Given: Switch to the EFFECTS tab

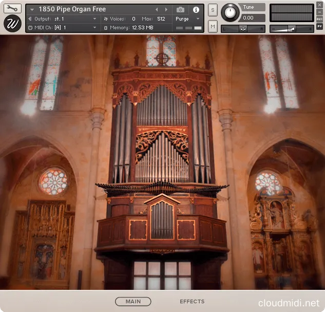Looking at the screenshot, I should 192,302.
